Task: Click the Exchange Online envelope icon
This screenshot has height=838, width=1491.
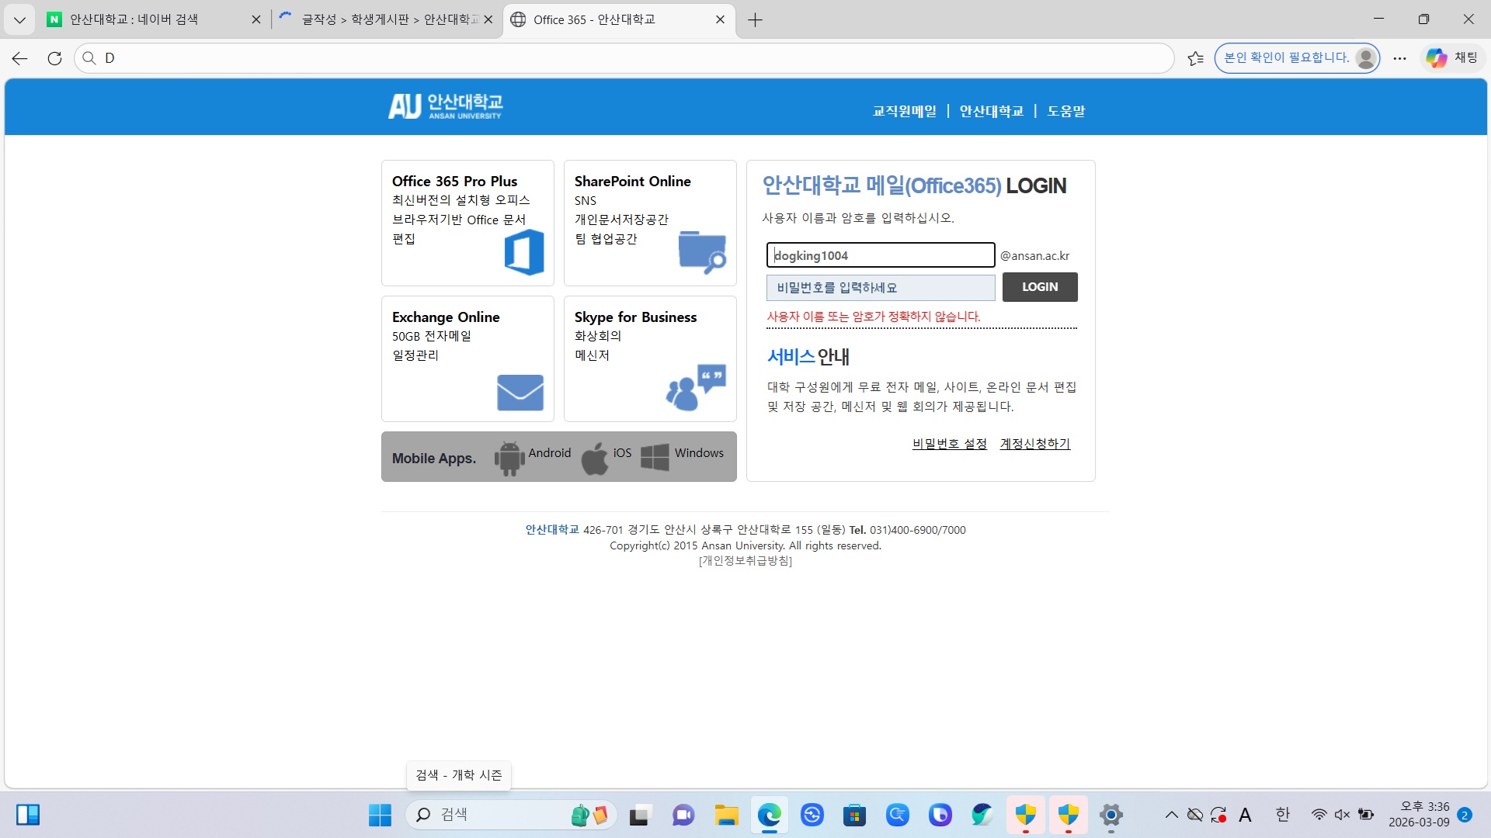Action: [520, 393]
